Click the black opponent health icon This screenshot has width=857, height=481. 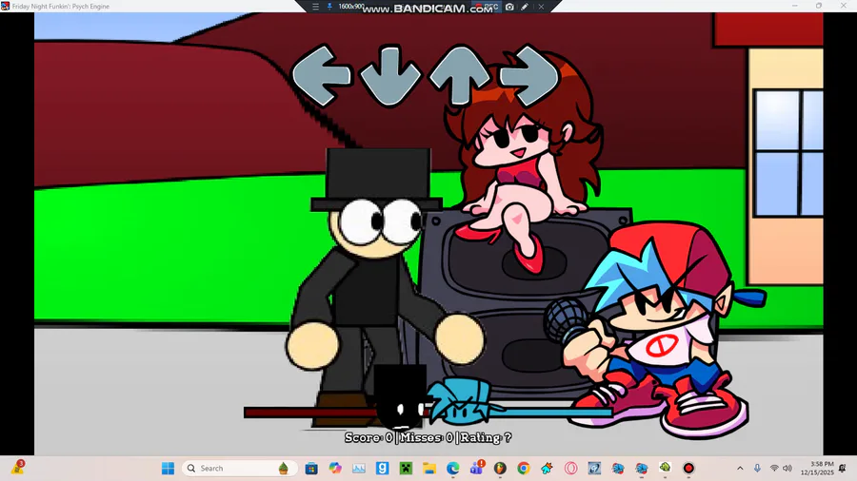(400, 397)
